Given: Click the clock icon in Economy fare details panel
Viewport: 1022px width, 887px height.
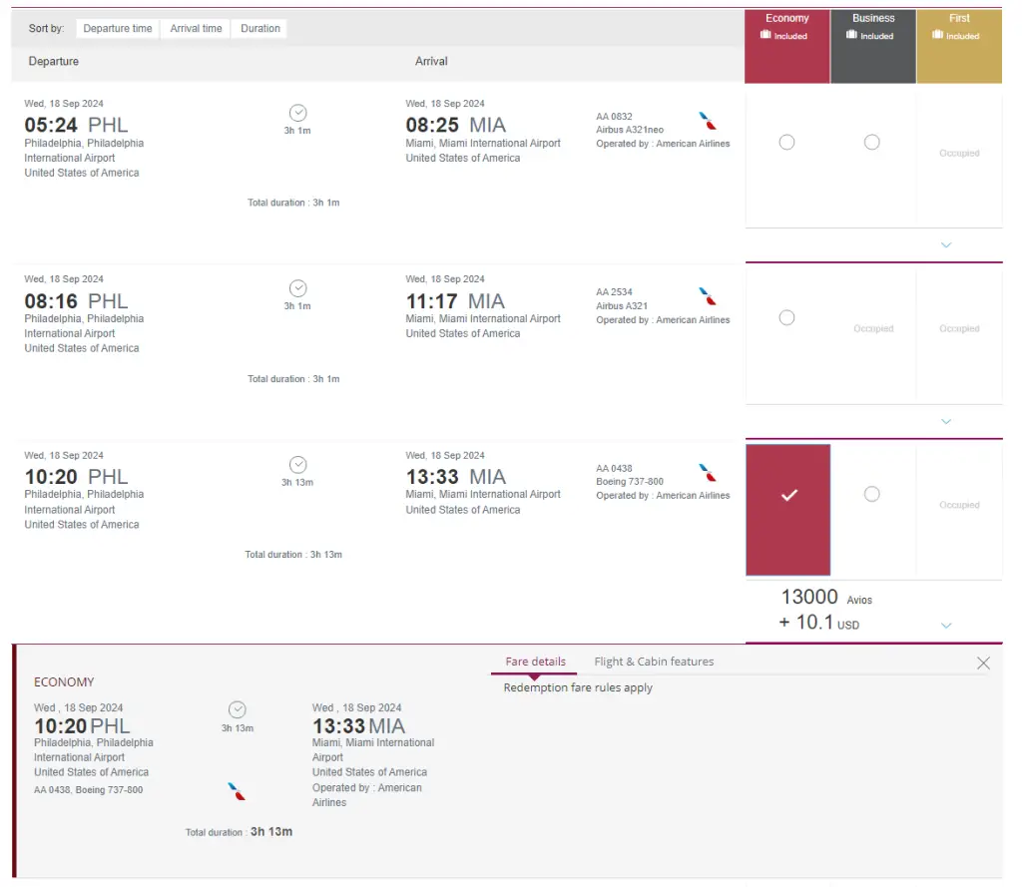Looking at the screenshot, I should pyautogui.click(x=237, y=709).
